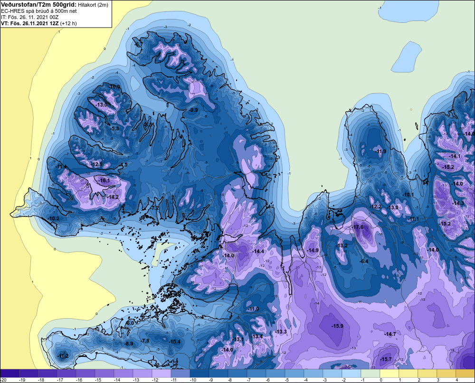Select the -12.9 temperature label
Image resolution: width=475 pixels, height=383 pixels.
(x=97, y=165)
